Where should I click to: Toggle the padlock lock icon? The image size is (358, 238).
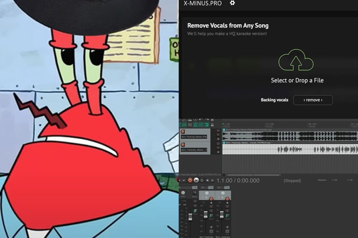click(x=212, y=125)
